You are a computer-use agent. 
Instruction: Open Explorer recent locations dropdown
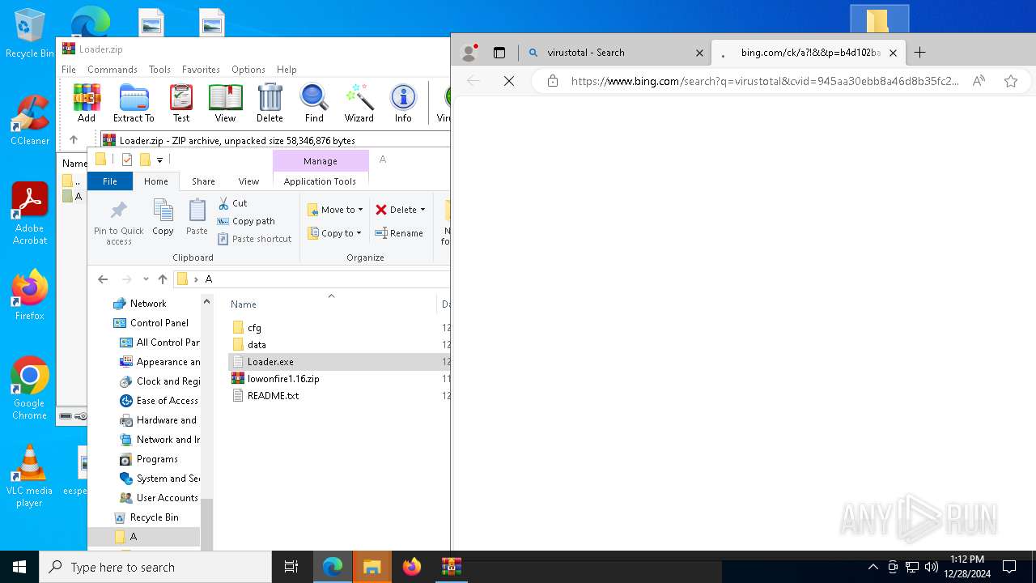point(146,279)
